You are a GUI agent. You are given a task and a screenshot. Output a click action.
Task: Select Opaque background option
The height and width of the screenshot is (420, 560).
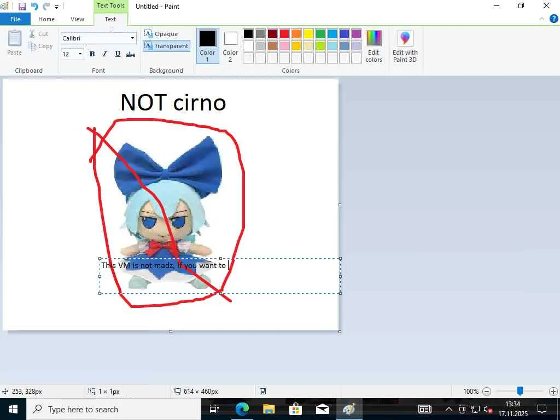(x=161, y=33)
